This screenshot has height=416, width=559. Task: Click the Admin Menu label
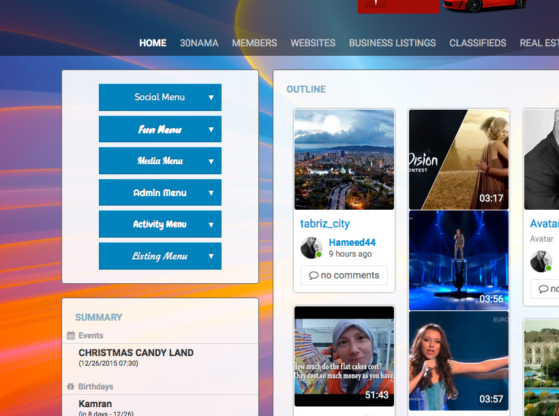pyautogui.click(x=160, y=193)
